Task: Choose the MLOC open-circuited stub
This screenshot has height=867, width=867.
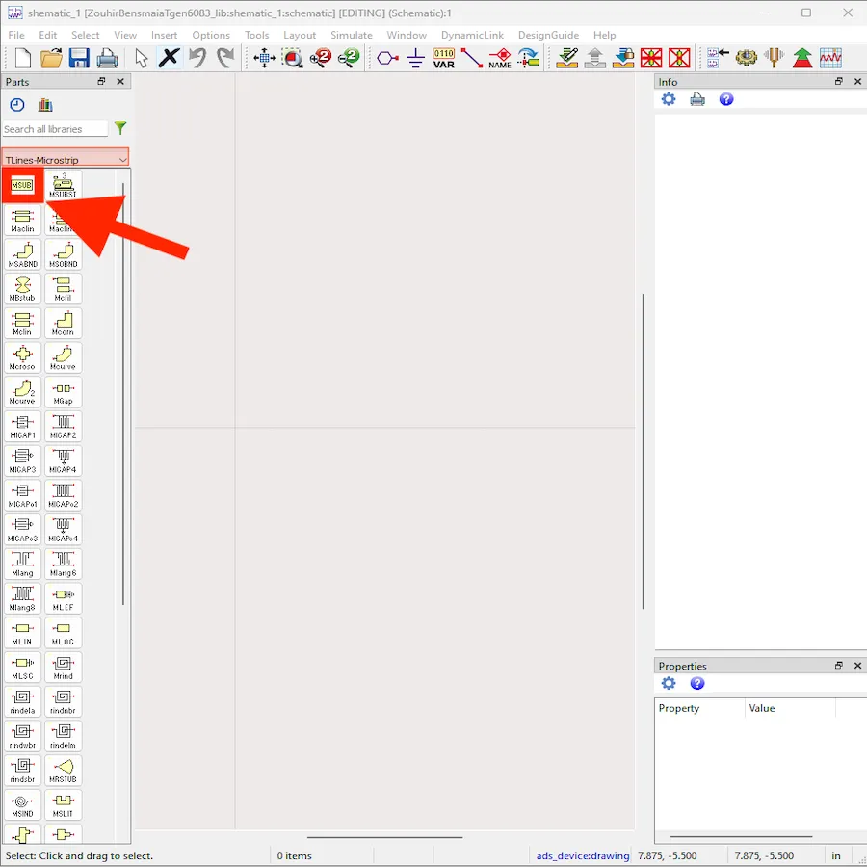Action: pos(63,632)
